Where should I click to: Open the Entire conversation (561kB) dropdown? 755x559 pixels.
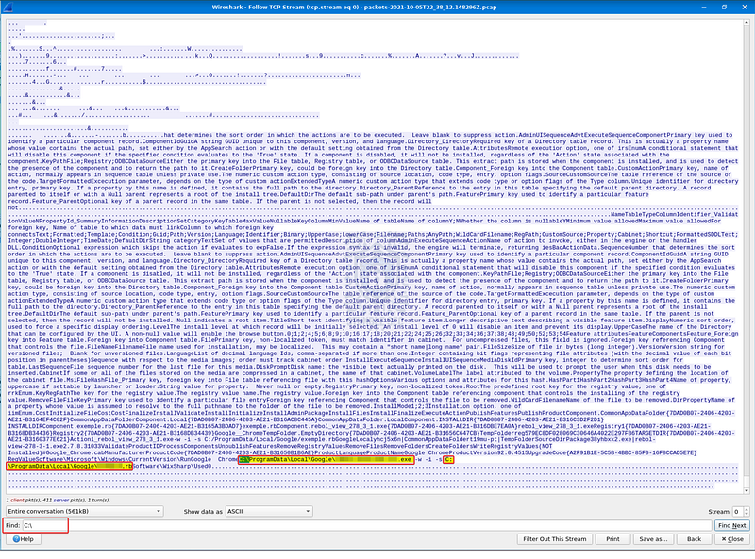click(84, 511)
